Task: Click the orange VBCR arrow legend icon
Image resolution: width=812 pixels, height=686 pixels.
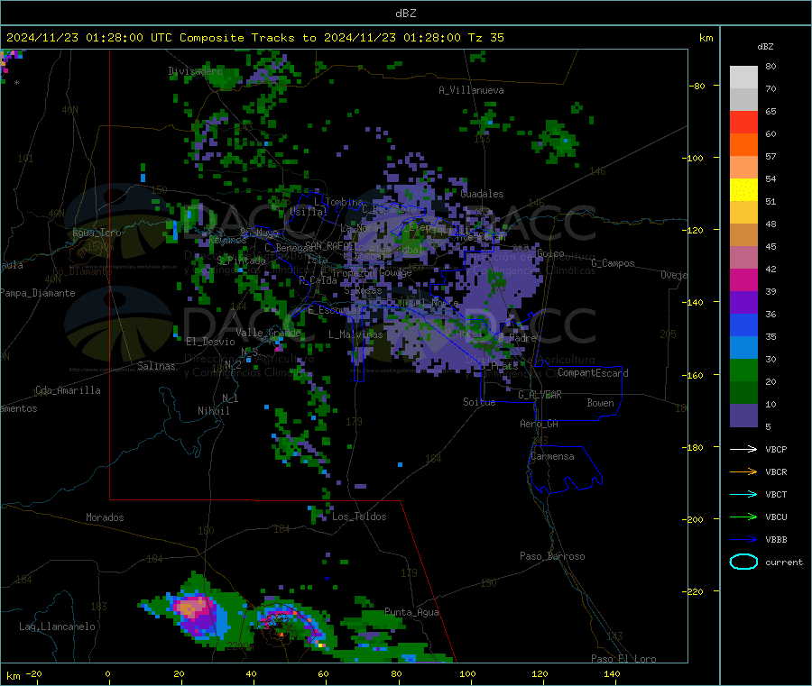Action: [x=743, y=471]
